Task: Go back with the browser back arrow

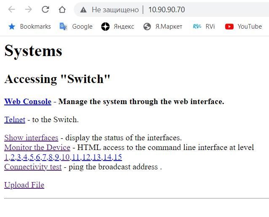Action: (11, 9)
